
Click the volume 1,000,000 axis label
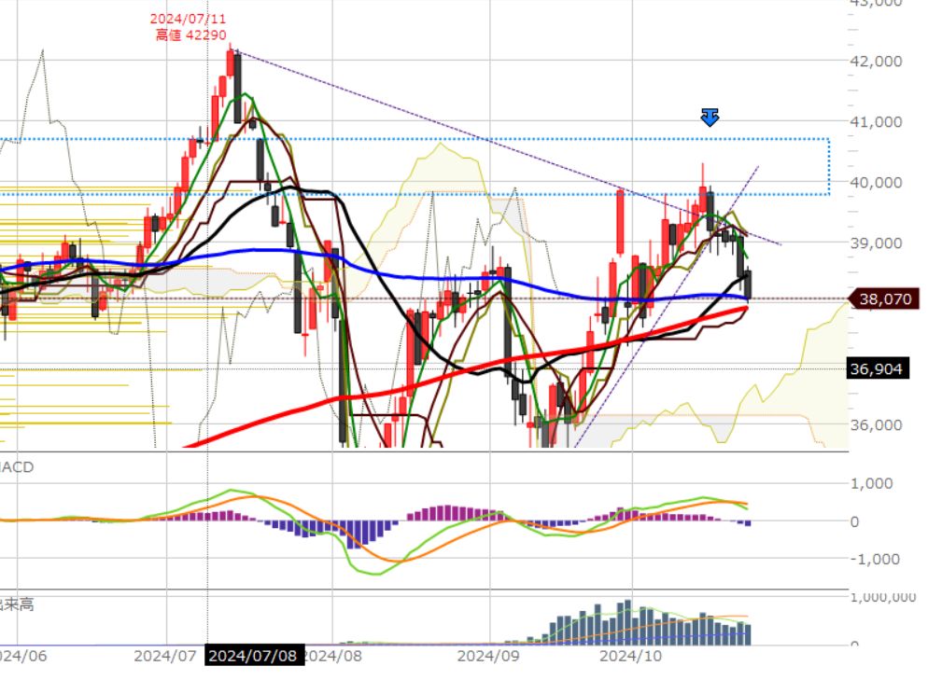(883, 597)
